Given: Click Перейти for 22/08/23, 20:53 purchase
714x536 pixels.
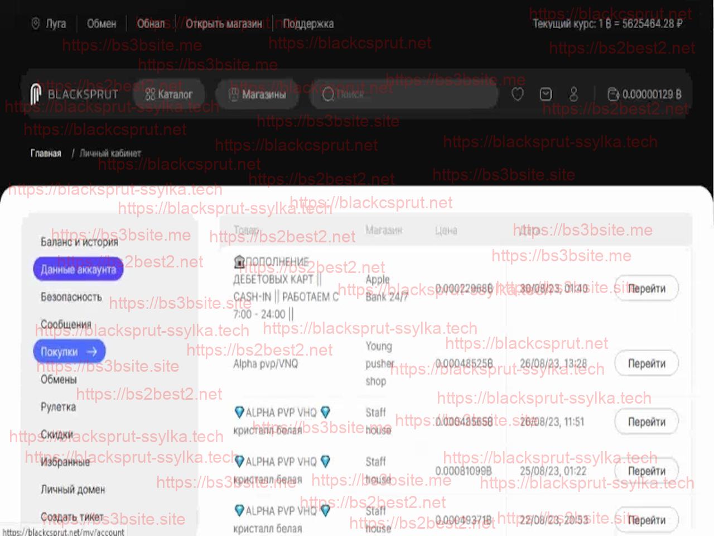Looking at the screenshot, I should tap(647, 520).
